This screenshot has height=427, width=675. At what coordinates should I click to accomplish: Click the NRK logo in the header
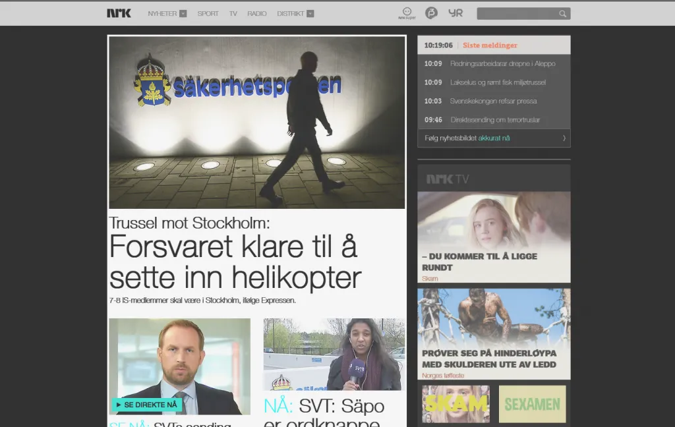click(x=119, y=13)
